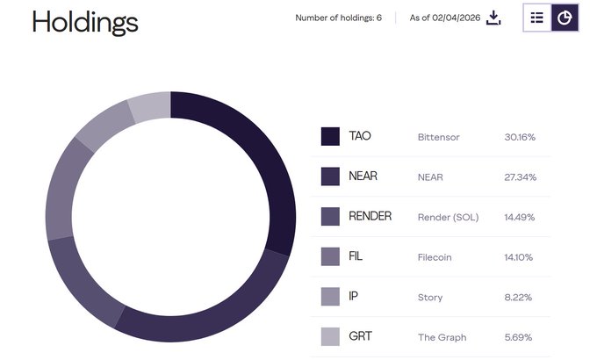Click the FIL legend color square
The width and height of the screenshot is (597, 360).
(330, 256)
